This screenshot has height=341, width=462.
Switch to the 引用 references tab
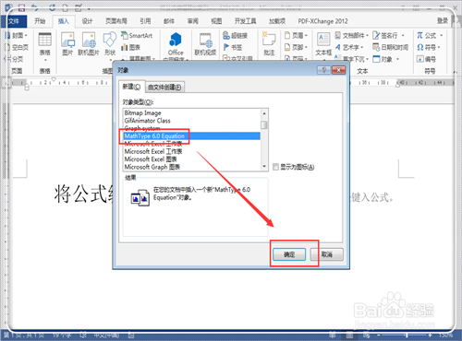(x=145, y=21)
